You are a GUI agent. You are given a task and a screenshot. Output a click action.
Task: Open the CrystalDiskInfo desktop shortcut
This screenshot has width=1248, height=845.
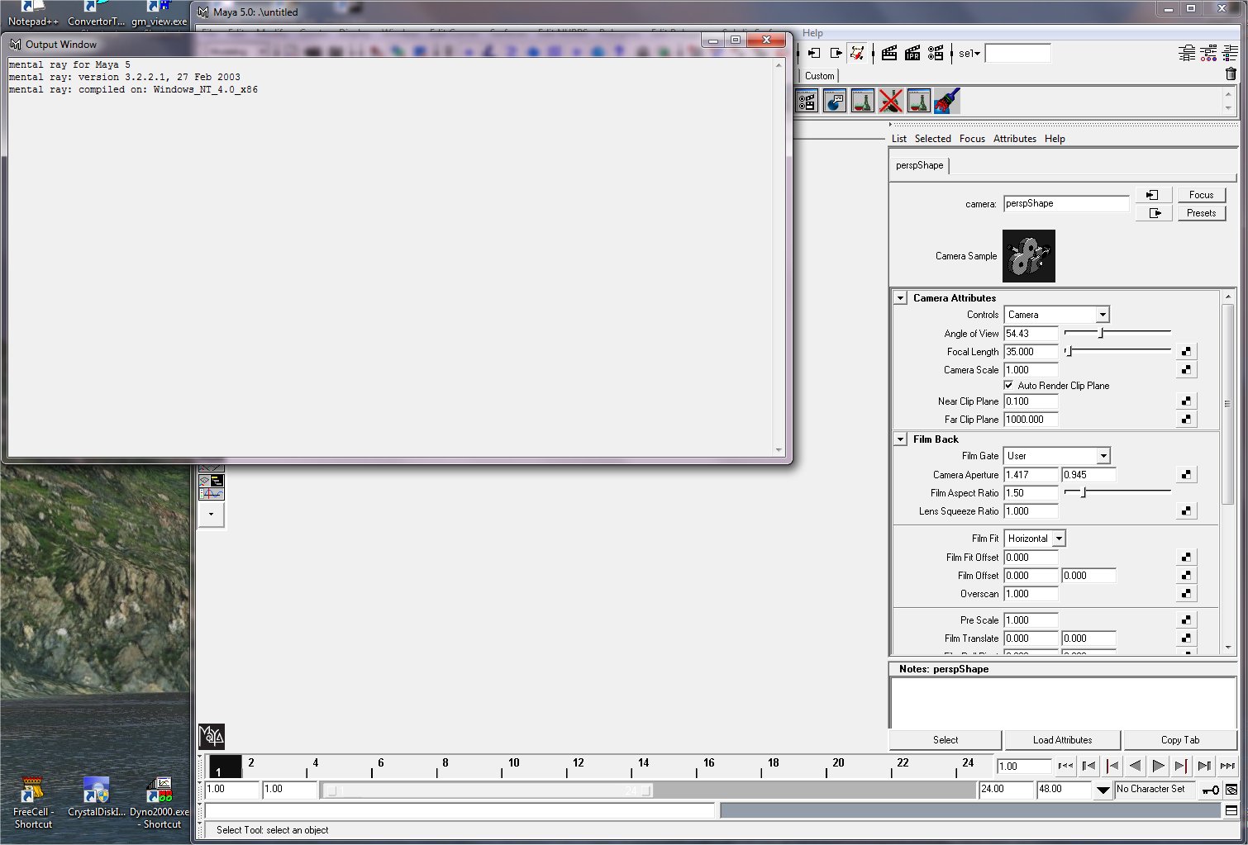[97, 798]
